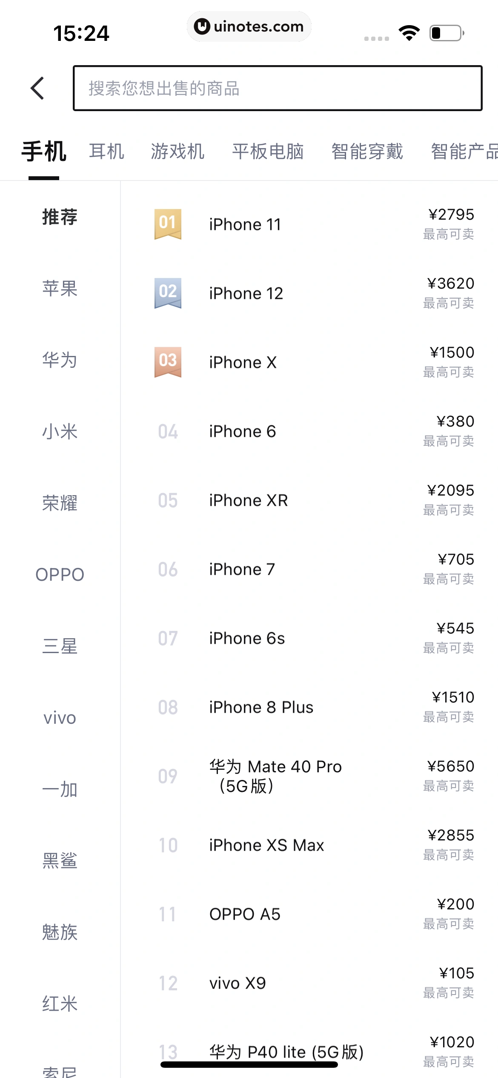Open the iPhone 11 listing
The width and height of the screenshot is (498, 1078).
pyautogui.click(x=245, y=224)
